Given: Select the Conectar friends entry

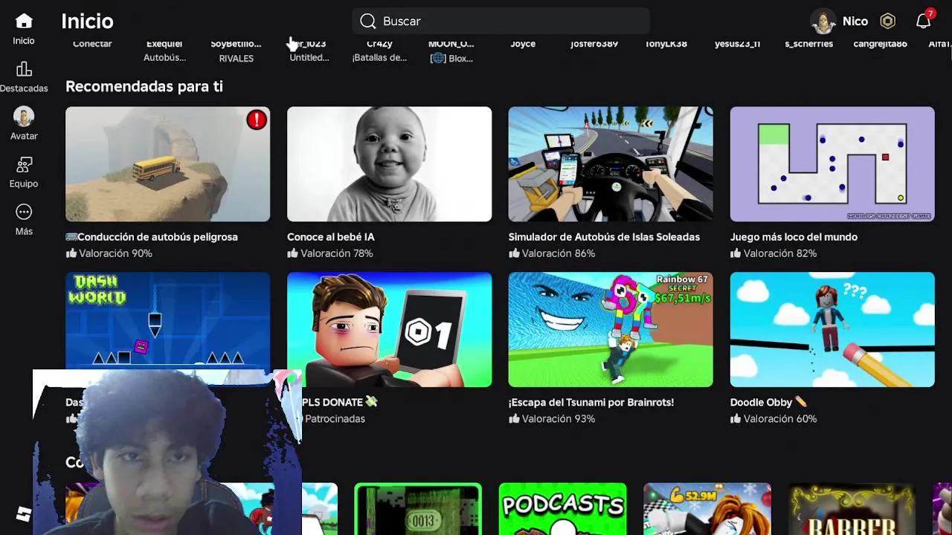Looking at the screenshot, I should click(92, 44).
